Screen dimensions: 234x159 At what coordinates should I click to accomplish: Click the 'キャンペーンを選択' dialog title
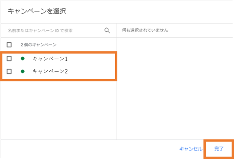click(37, 11)
